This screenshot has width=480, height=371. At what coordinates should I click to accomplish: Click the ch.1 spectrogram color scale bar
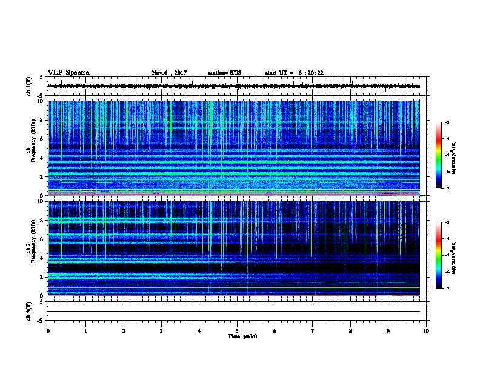[438, 155]
